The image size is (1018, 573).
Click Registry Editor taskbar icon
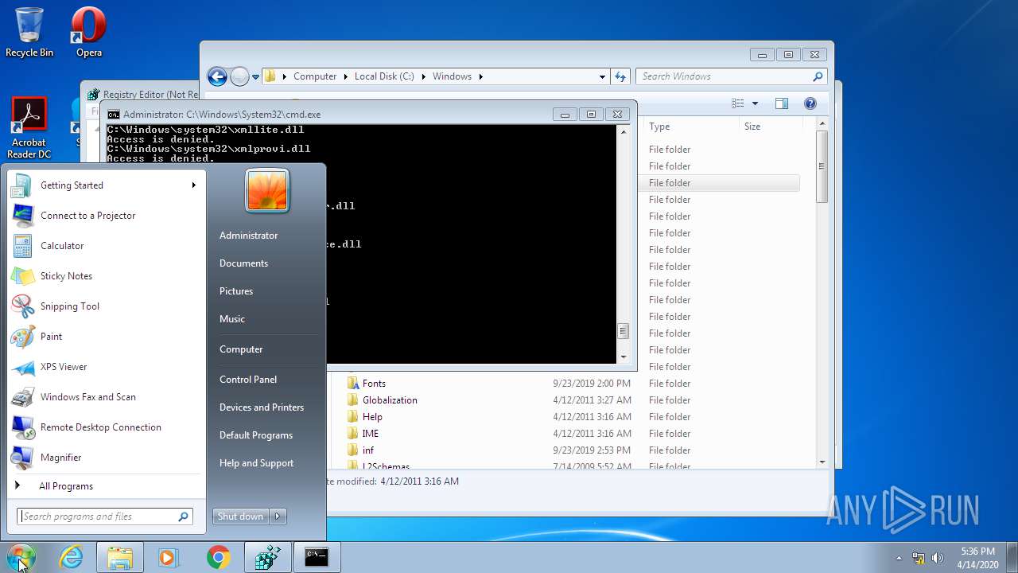click(x=267, y=558)
